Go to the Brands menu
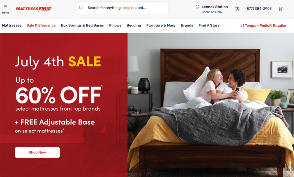 tap(187, 25)
